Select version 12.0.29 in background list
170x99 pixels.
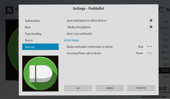coord(164,28)
